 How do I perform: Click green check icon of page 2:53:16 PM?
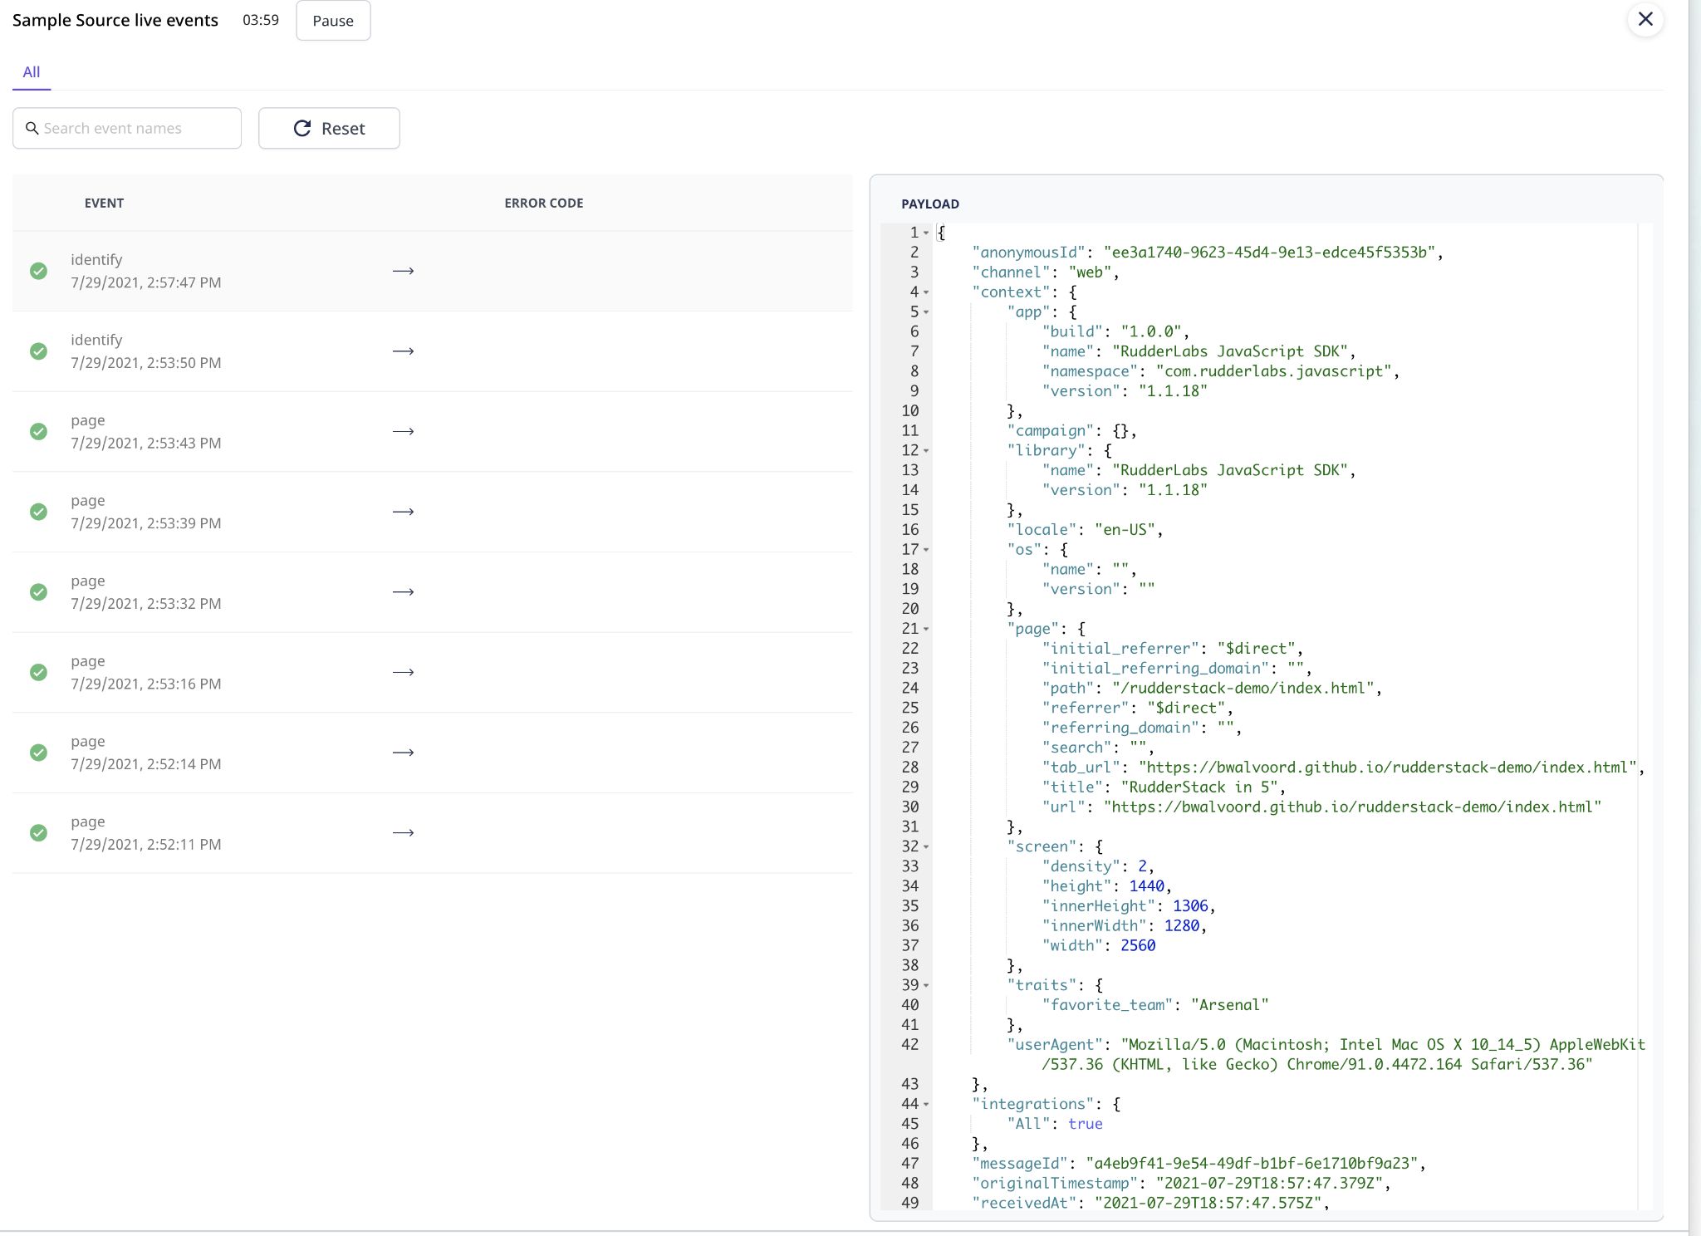(x=38, y=672)
